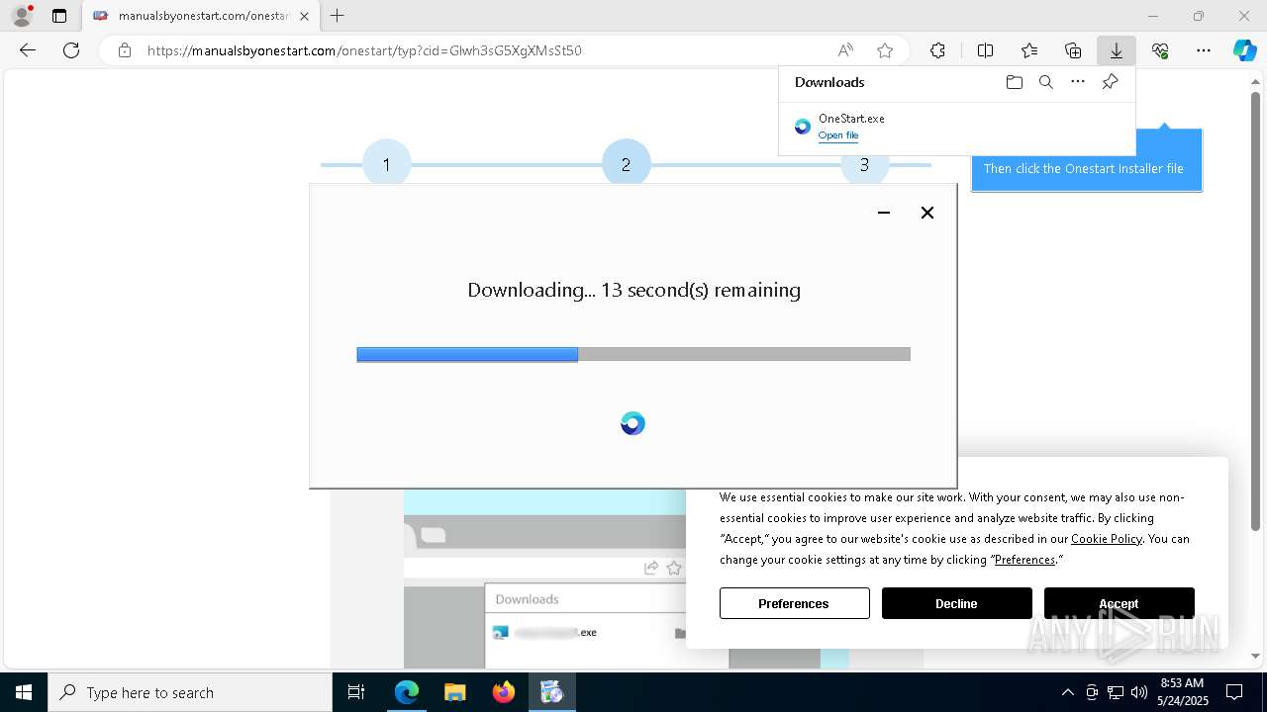Click the Preferences cookie button
The image size is (1267, 712).
(795, 603)
